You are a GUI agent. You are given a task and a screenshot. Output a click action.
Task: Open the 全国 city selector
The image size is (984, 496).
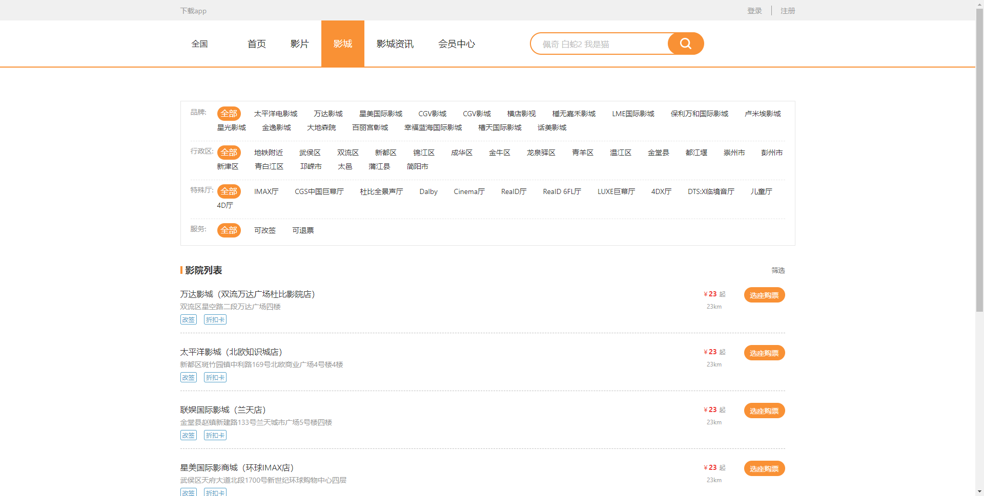(199, 44)
